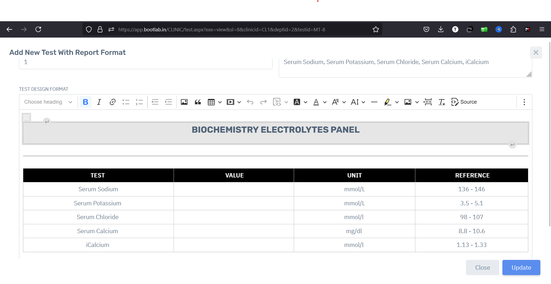The image size is (551, 284).
Task: Insert a page break
Action: coord(428,102)
